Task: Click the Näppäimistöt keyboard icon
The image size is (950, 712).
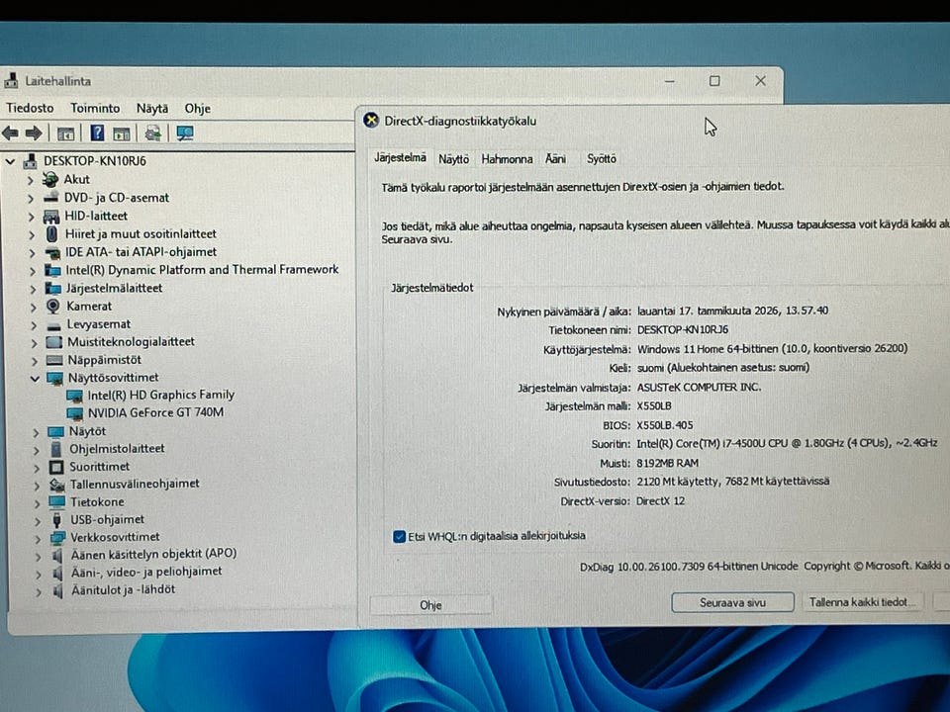Action: point(54,360)
